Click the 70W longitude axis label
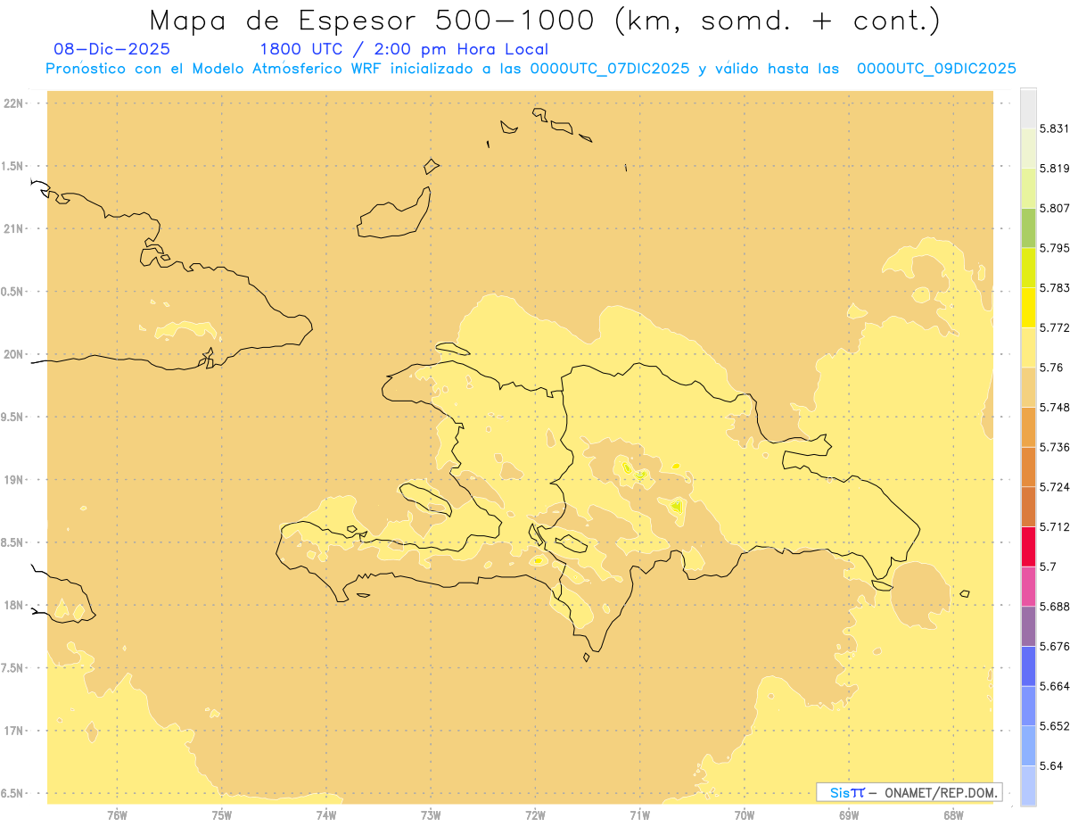 pyautogui.click(x=745, y=815)
